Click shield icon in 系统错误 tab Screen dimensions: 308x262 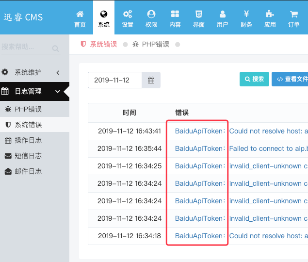pos(83,44)
